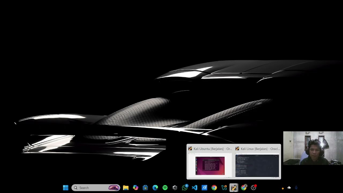Switch to Kali Linux VM thumbnail preview
Viewport: 343px width, 193px height.
[x=257, y=166]
